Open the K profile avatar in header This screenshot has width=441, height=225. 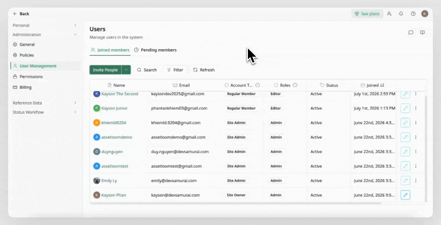(x=425, y=14)
